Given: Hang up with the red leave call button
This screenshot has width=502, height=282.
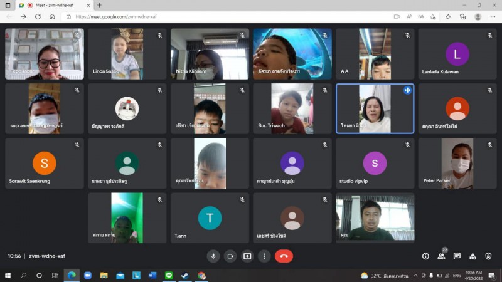Looking at the screenshot, I should pos(284,256).
